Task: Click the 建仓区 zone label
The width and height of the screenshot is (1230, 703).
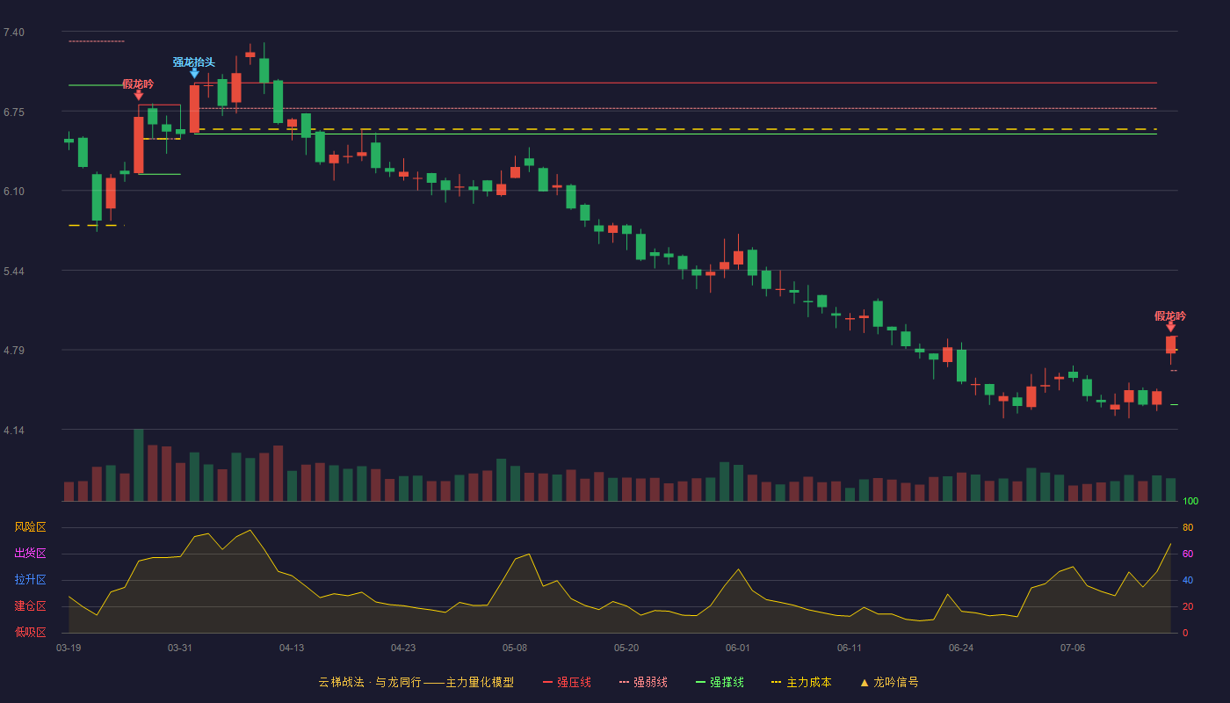Action: (x=30, y=606)
